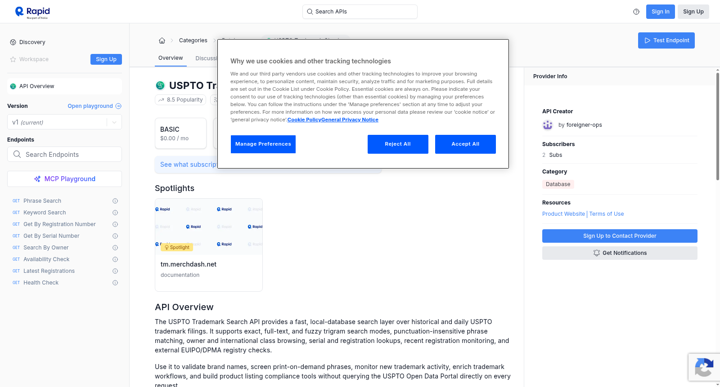
Task: Switch to the Overview tab
Action: click(x=171, y=58)
